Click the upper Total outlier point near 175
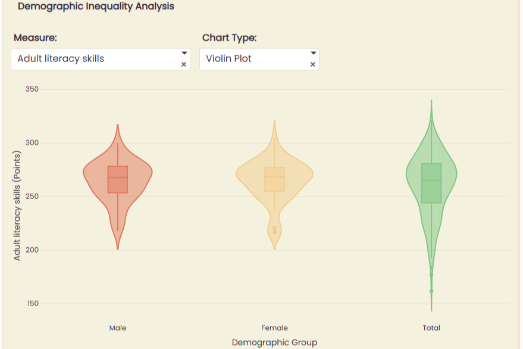The image size is (523, 349). [x=431, y=275]
